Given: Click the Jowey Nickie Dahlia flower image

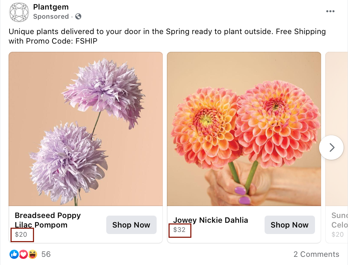Looking at the screenshot, I should (244, 129).
